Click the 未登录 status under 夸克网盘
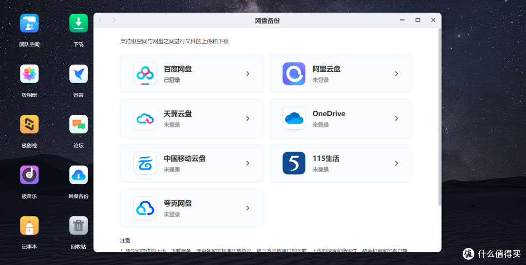526x265 pixels. click(x=172, y=214)
